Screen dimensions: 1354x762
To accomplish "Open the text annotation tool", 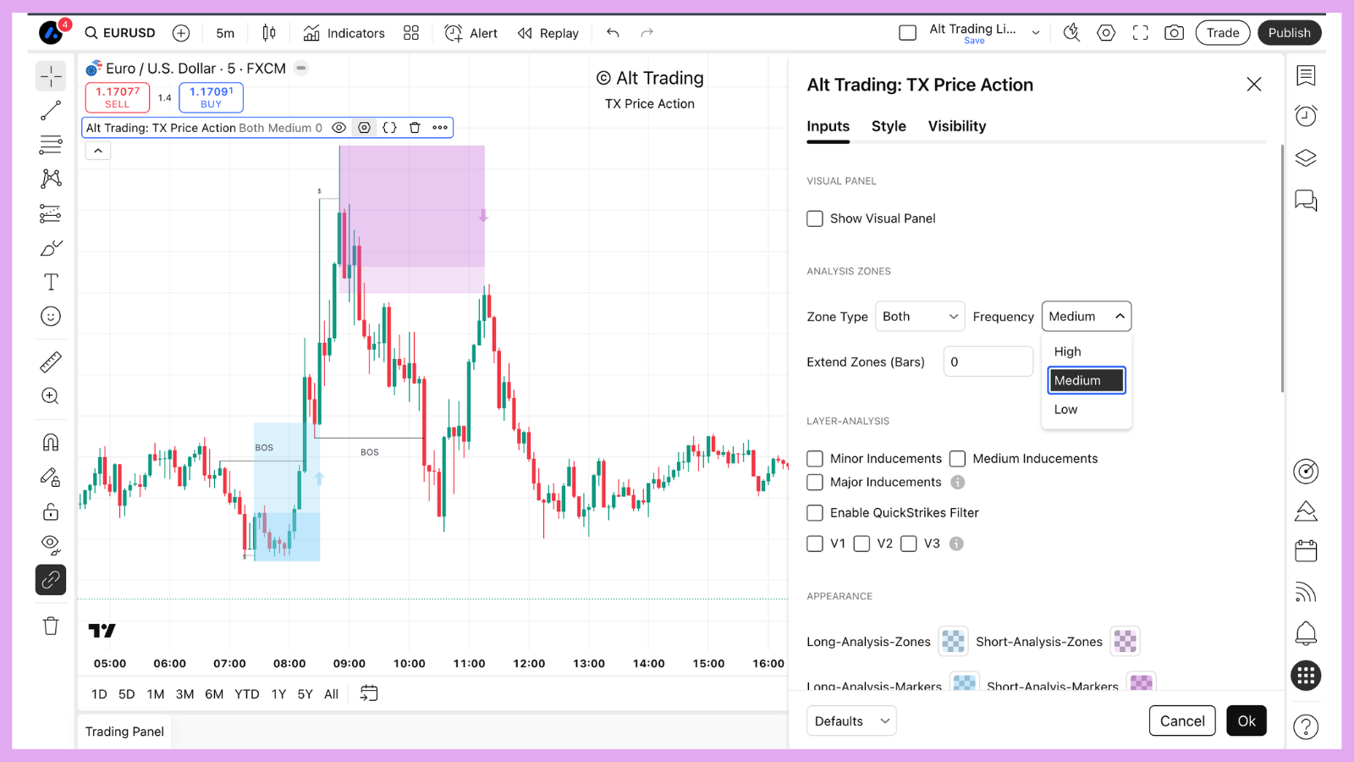I will point(50,281).
